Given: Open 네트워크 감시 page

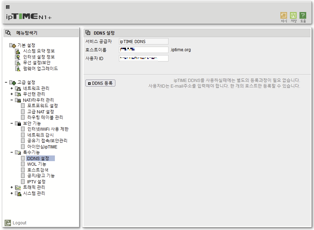Looking at the screenshot, I should point(40,135).
